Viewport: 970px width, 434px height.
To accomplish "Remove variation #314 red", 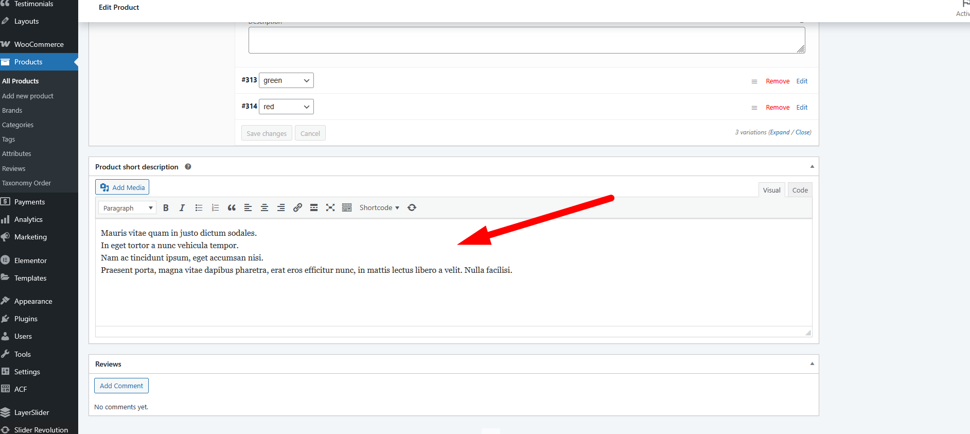I will [777, 108].
